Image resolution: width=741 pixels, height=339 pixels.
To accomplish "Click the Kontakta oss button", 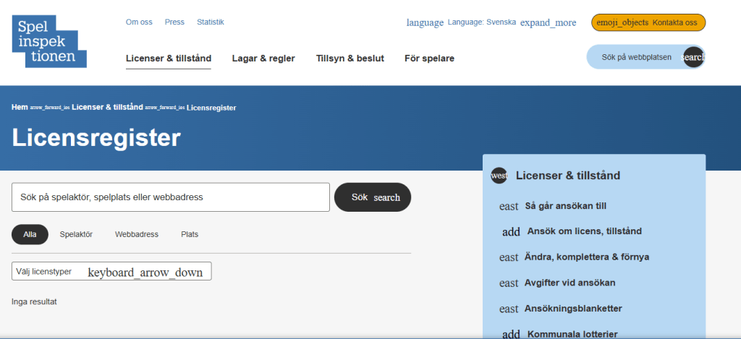I will (648, 22).
